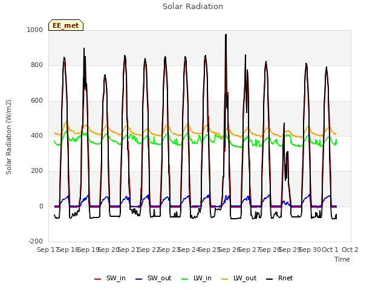Click the 0 y-axis tick label
The image size is (387, 290).
[x=41, y=207]
